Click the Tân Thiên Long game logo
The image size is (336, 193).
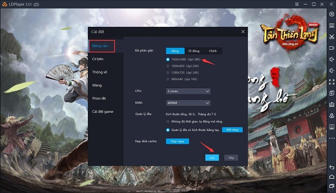290,33
